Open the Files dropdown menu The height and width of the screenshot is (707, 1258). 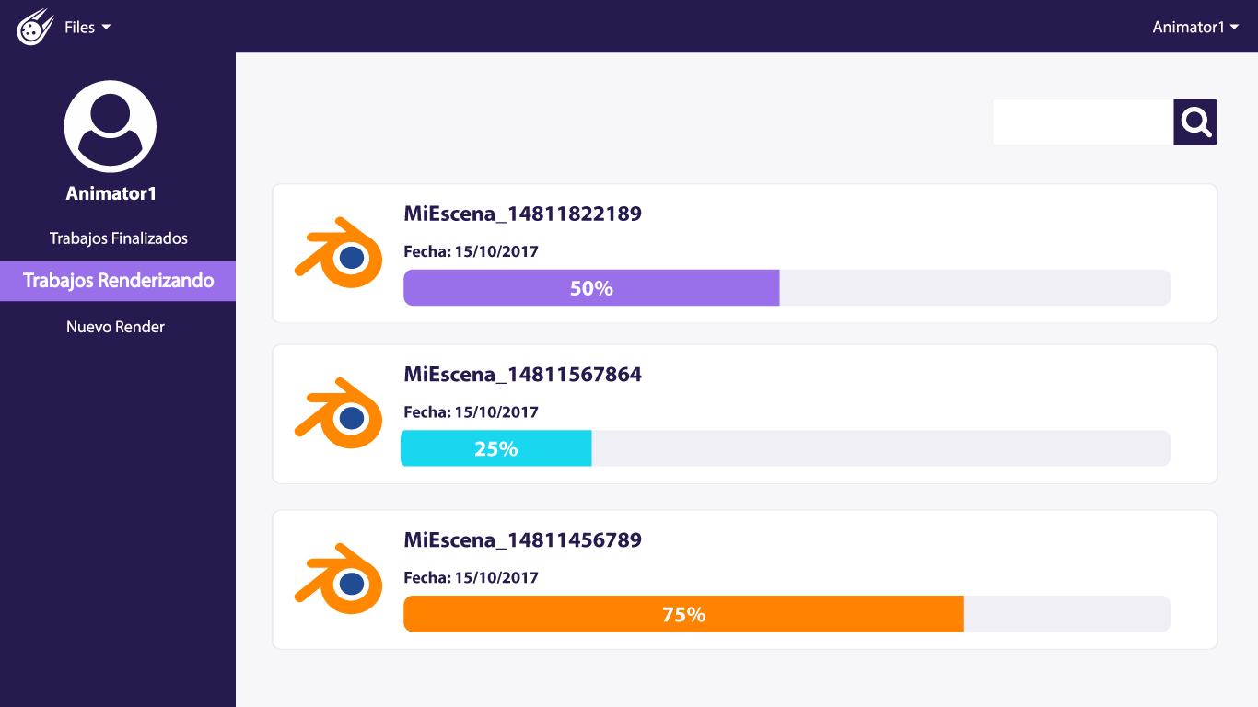(x=87, y=28)
